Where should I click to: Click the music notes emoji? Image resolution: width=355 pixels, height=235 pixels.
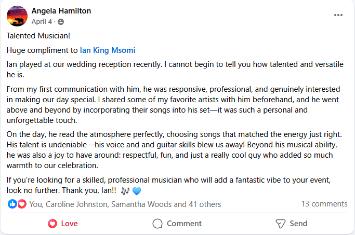tap(125, 191)
